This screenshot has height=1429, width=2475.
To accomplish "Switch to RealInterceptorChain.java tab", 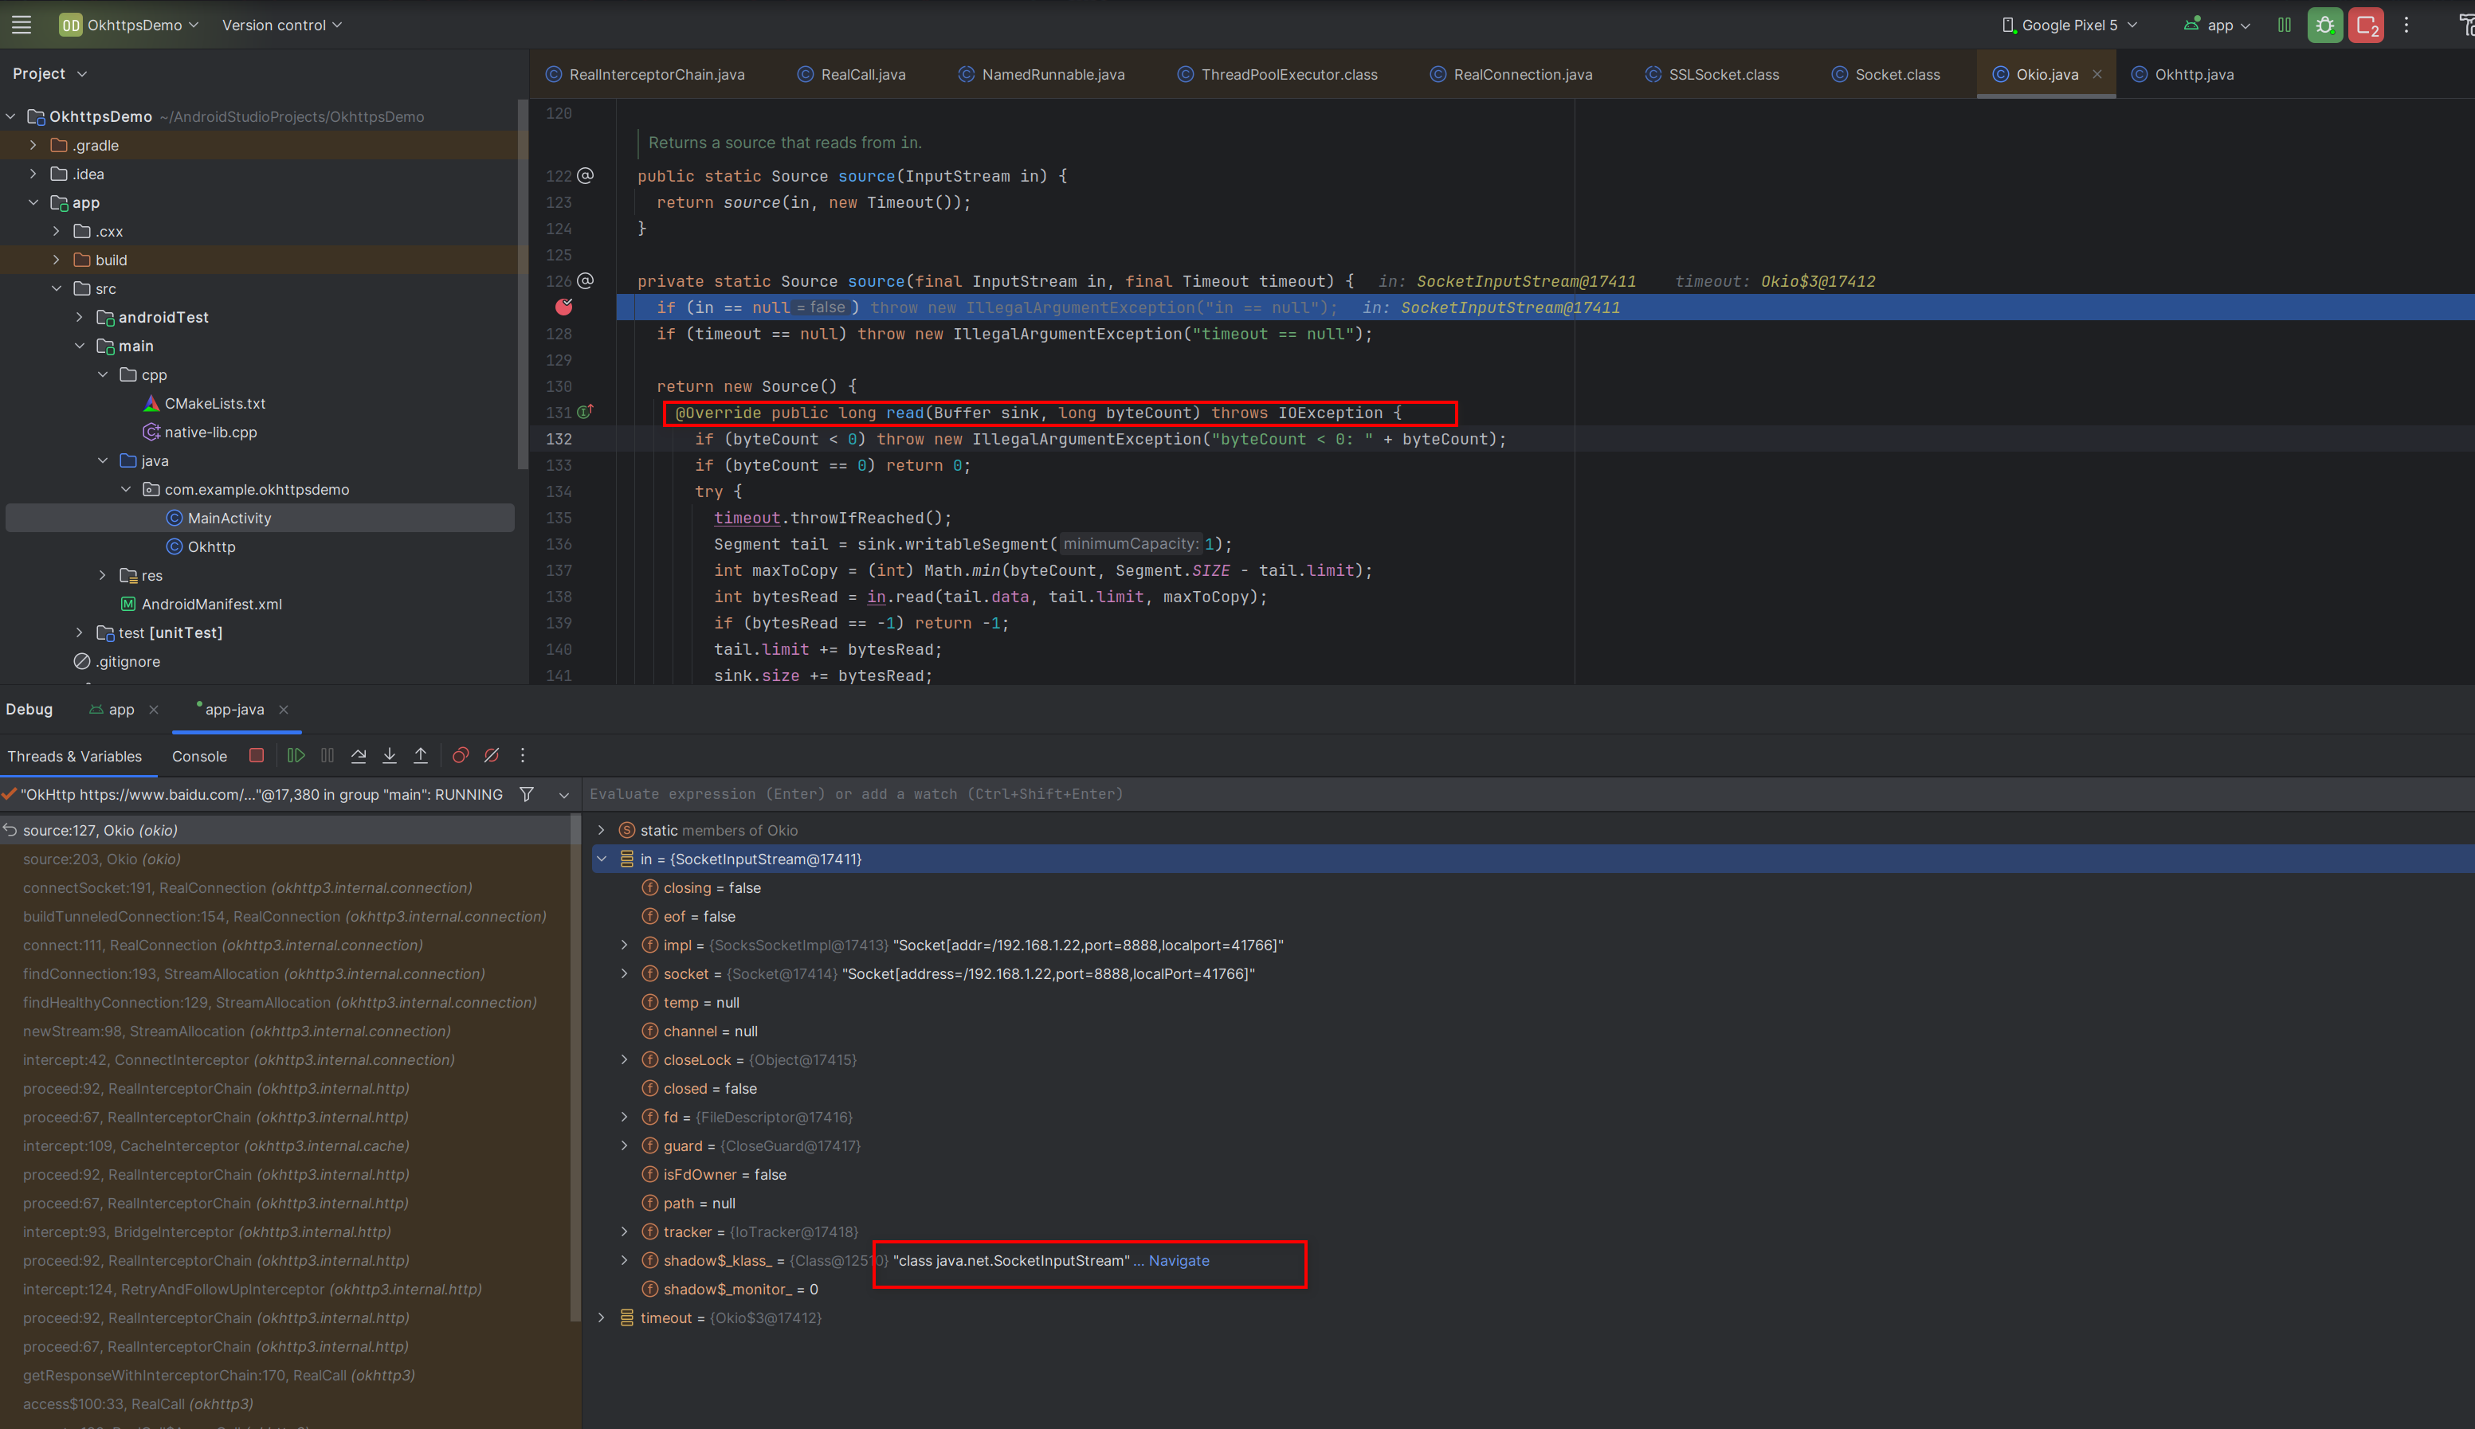I will pyautogui.click(x=645, y=75).
